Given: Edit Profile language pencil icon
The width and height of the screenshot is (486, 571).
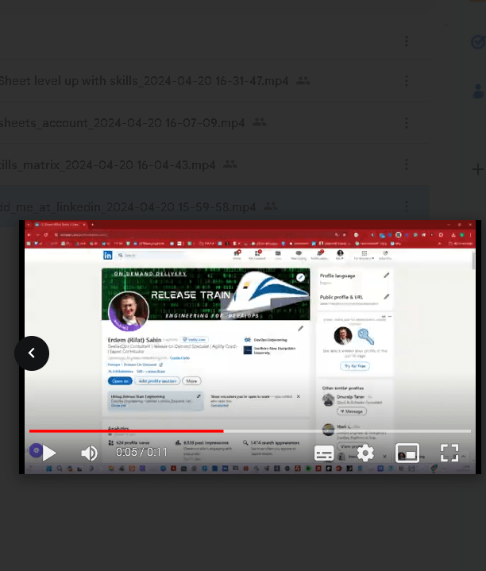Looking at the screenshot, I should 387,276.
